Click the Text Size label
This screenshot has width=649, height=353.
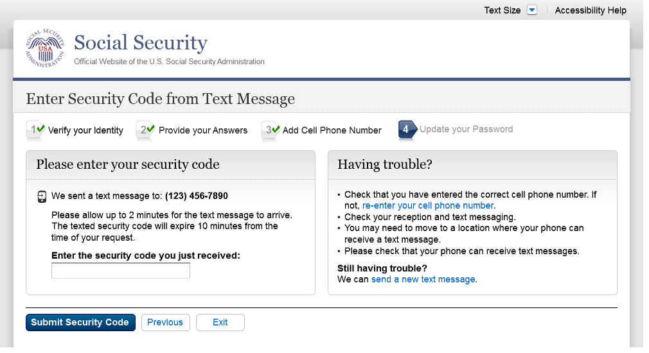[x=502, y=10]
